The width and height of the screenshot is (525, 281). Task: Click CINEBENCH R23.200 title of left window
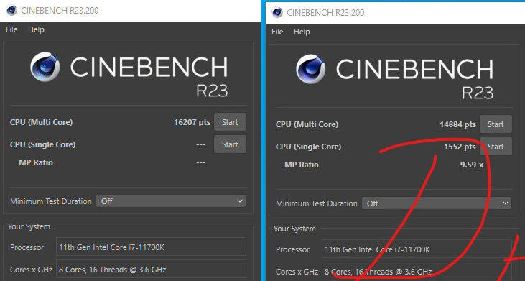pos(60,10)
